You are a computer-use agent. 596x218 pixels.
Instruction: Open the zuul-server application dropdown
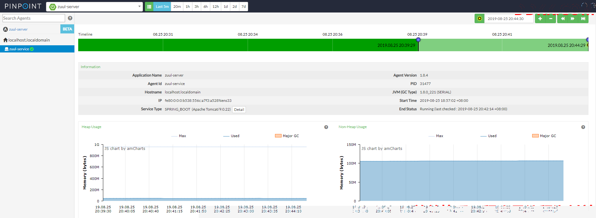[94, 7]
